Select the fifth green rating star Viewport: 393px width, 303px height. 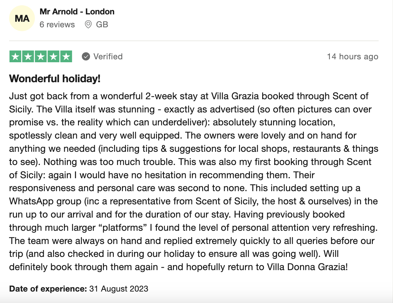(66, 56)
